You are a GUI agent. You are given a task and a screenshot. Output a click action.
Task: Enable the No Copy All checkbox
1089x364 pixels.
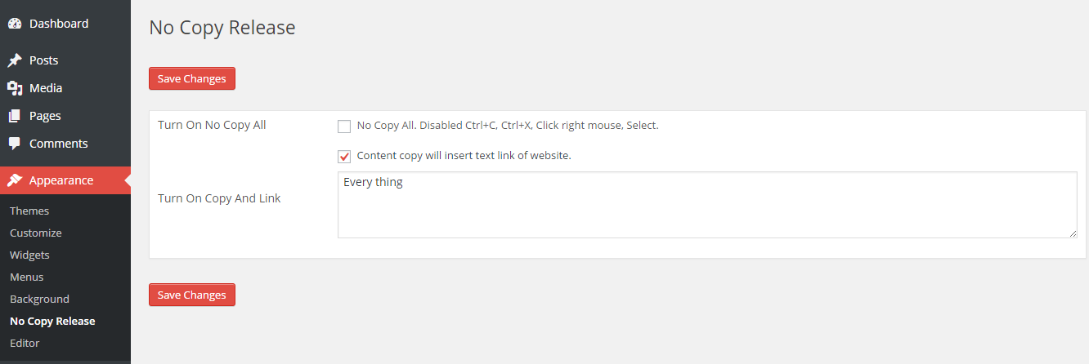point(344,127)
